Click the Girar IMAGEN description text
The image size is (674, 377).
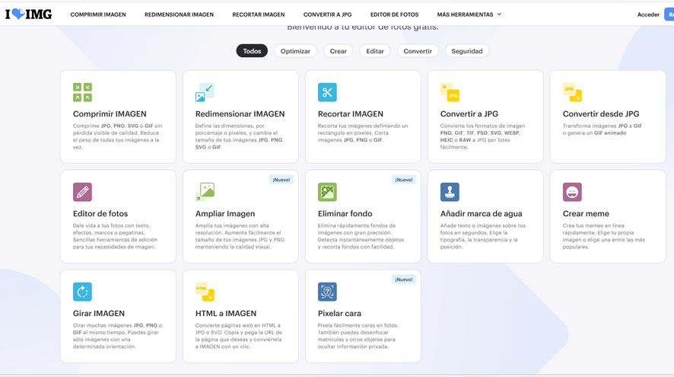pyautogui.click(x=117, y=336)
